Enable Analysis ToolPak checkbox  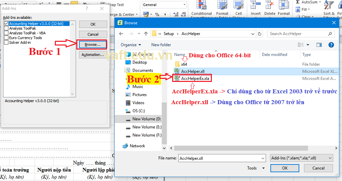click(x=6, y=28)
